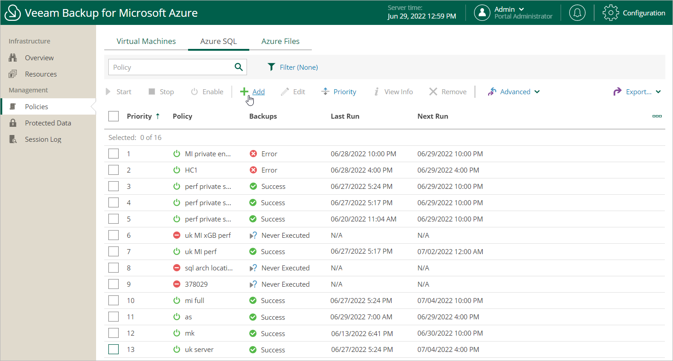Sort by Backups column header
Viewport: 673px width, 361px height.
click(x=263, y=116)
